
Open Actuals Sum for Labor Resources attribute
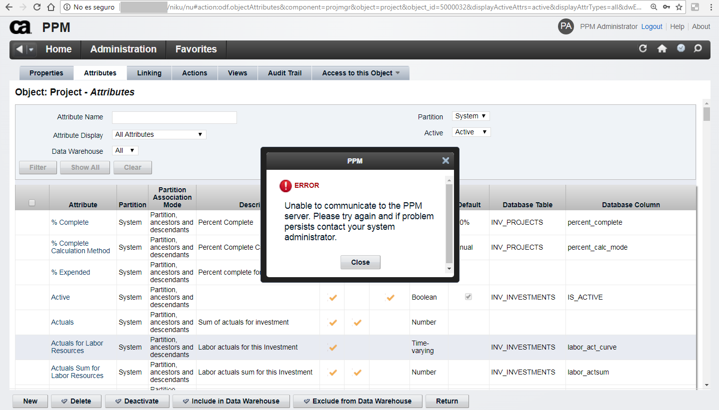pyautogui.click(x=77, y=372)
